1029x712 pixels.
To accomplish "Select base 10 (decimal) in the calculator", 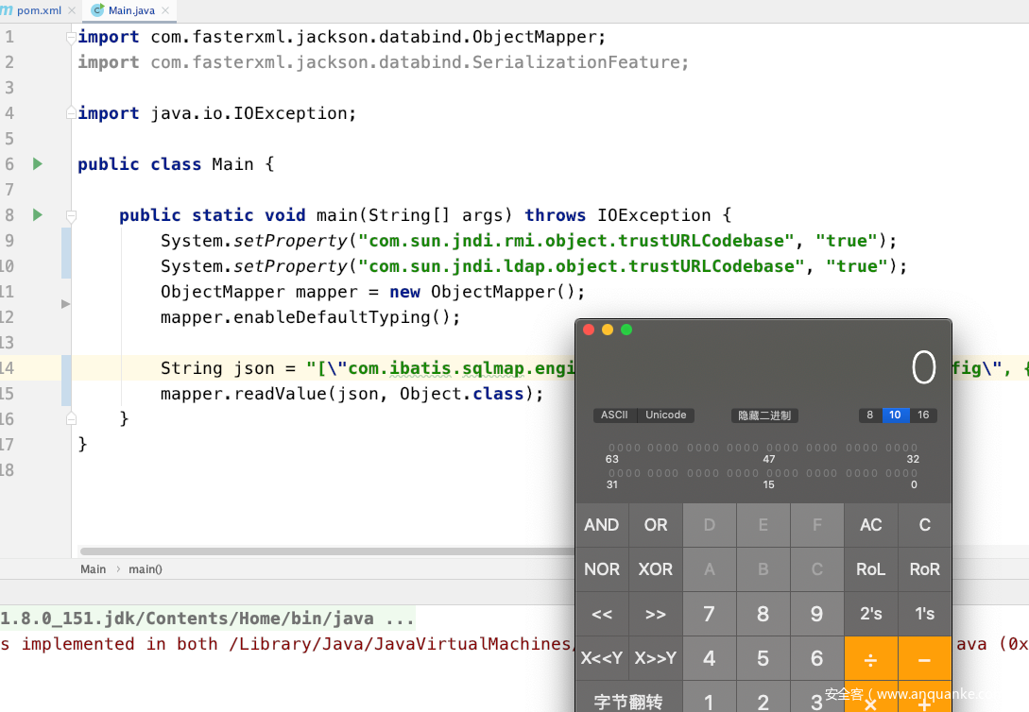I will [x=895, y=415].
